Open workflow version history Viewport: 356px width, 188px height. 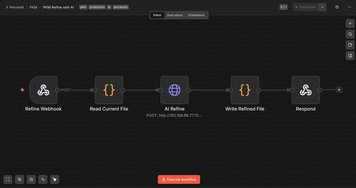tap(337, 7)
